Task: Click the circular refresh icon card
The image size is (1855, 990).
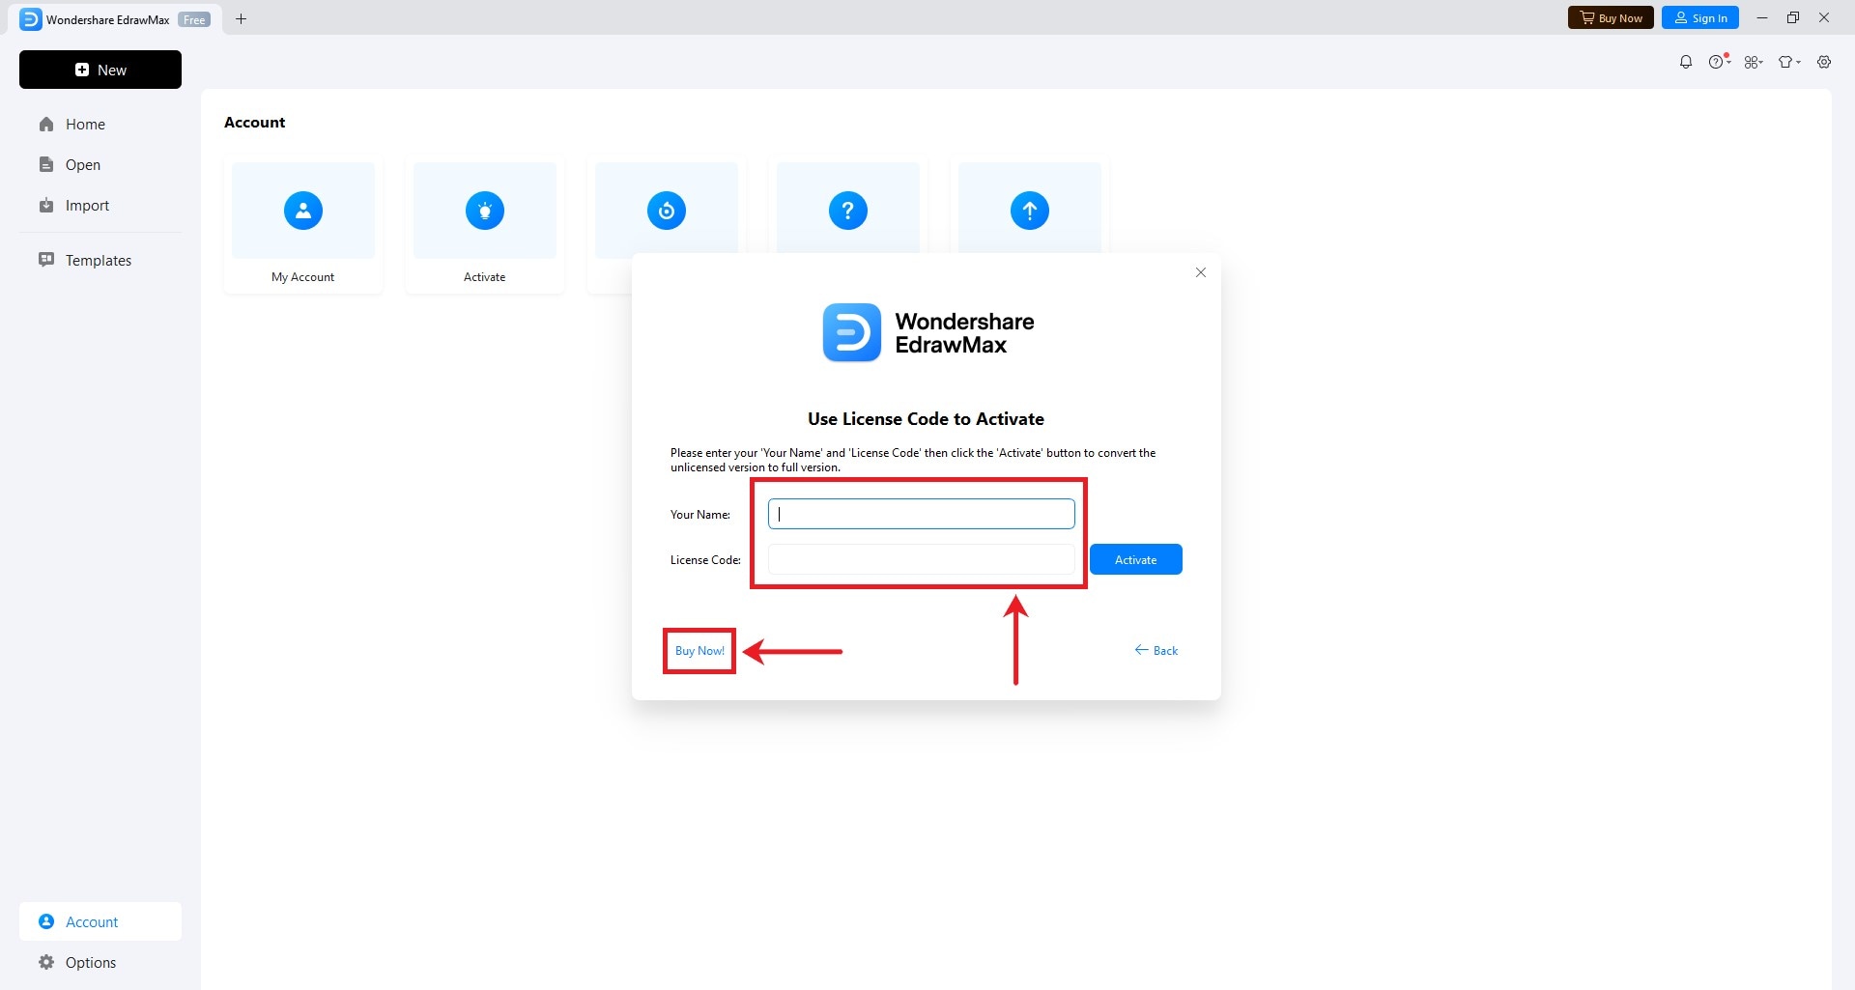Action: pyautogui.click(x=667, y=211)
